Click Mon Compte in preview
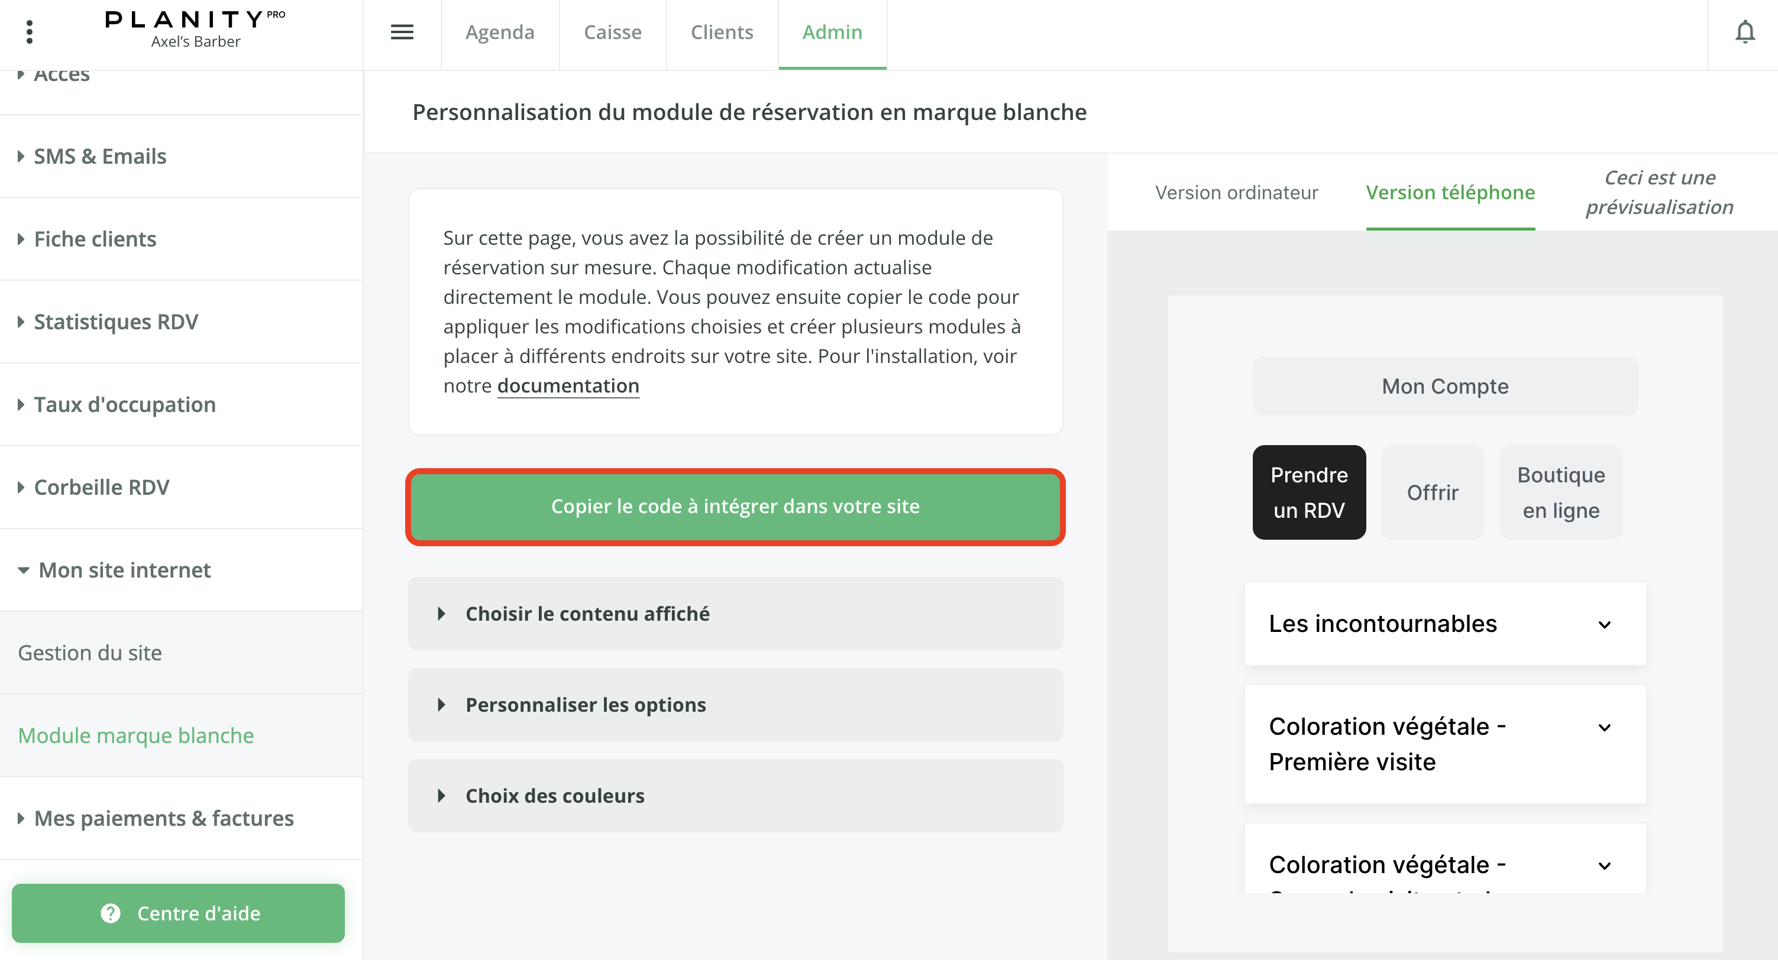The height and width of the screenshot is (960, 1778). [1444, 386]
